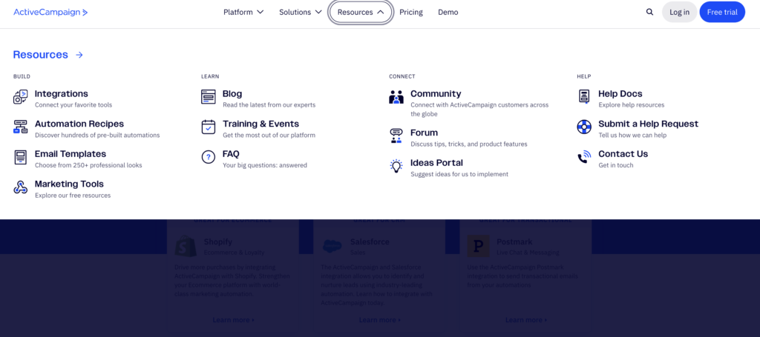Open the Integrations link

[61, 94]
